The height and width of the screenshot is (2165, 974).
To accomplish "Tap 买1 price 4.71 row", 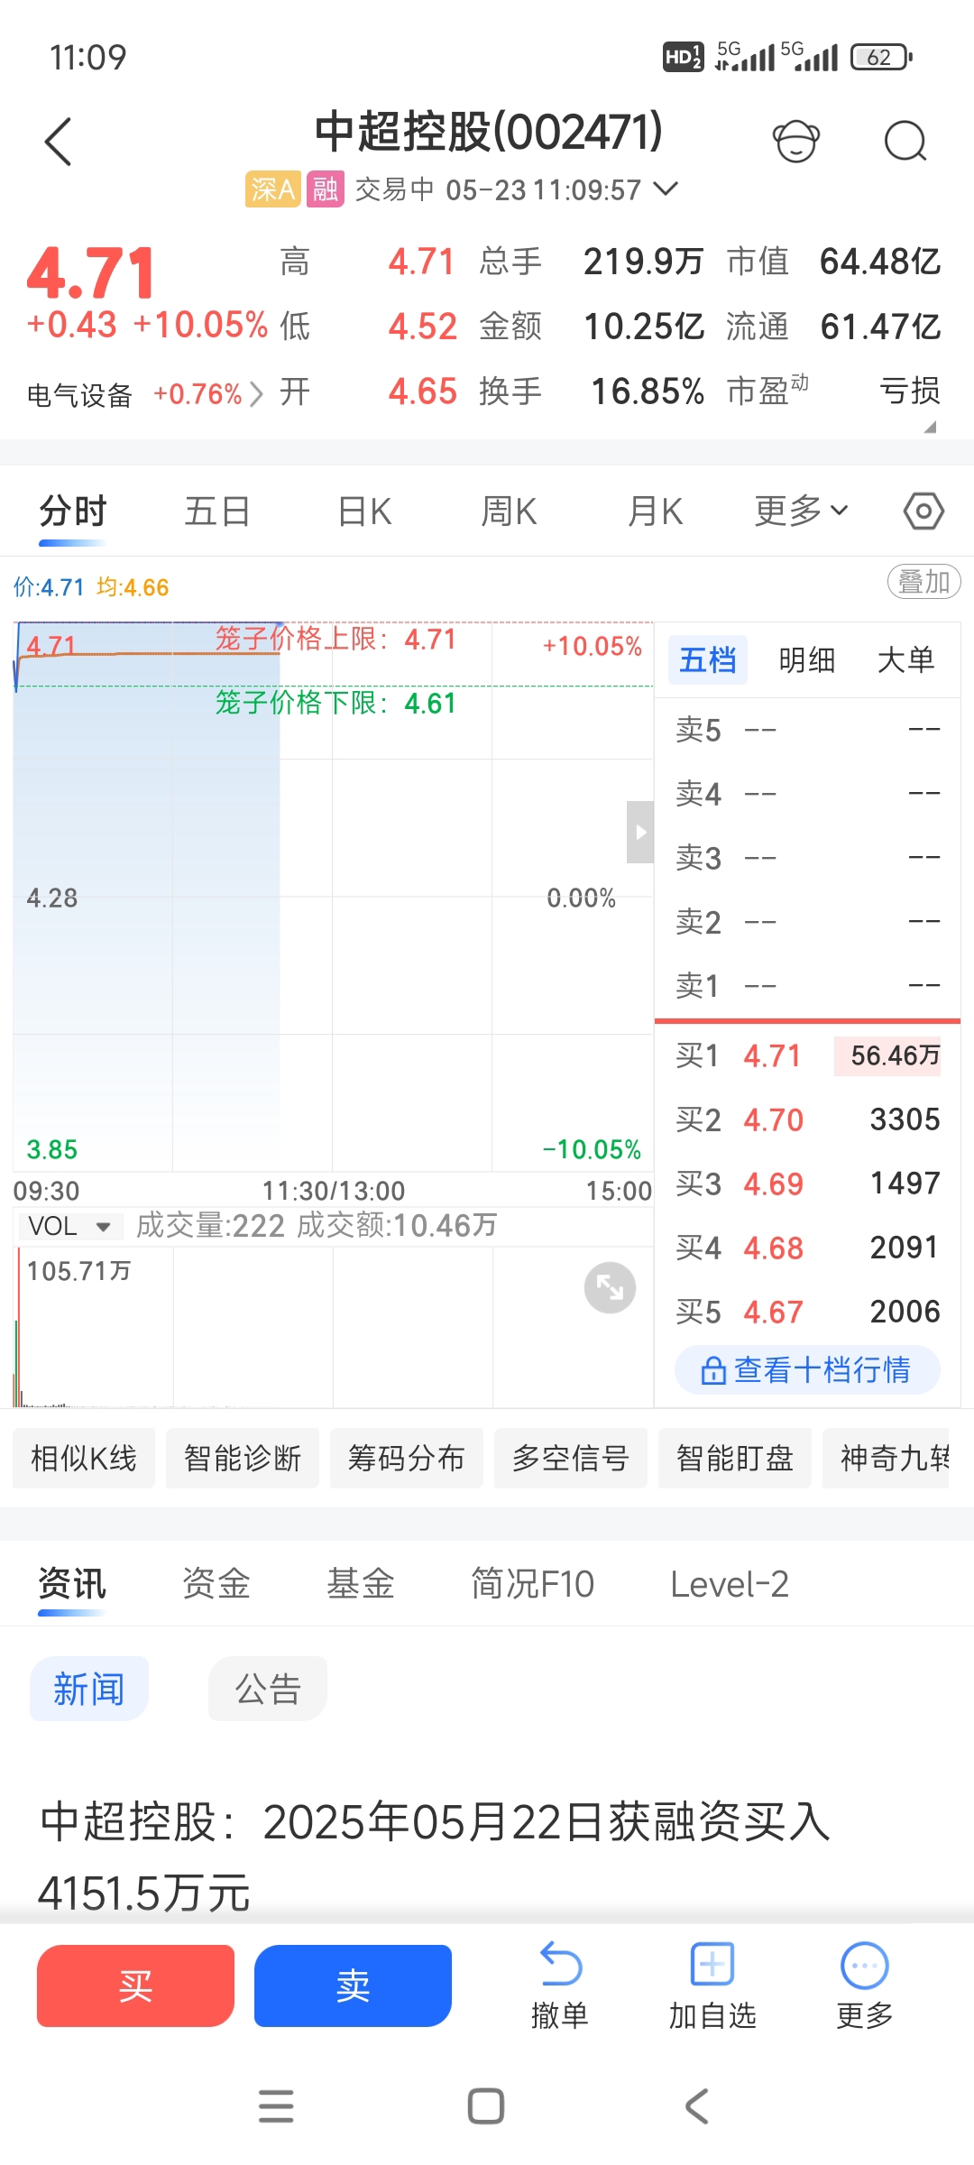I will [x=807, y=1055].
